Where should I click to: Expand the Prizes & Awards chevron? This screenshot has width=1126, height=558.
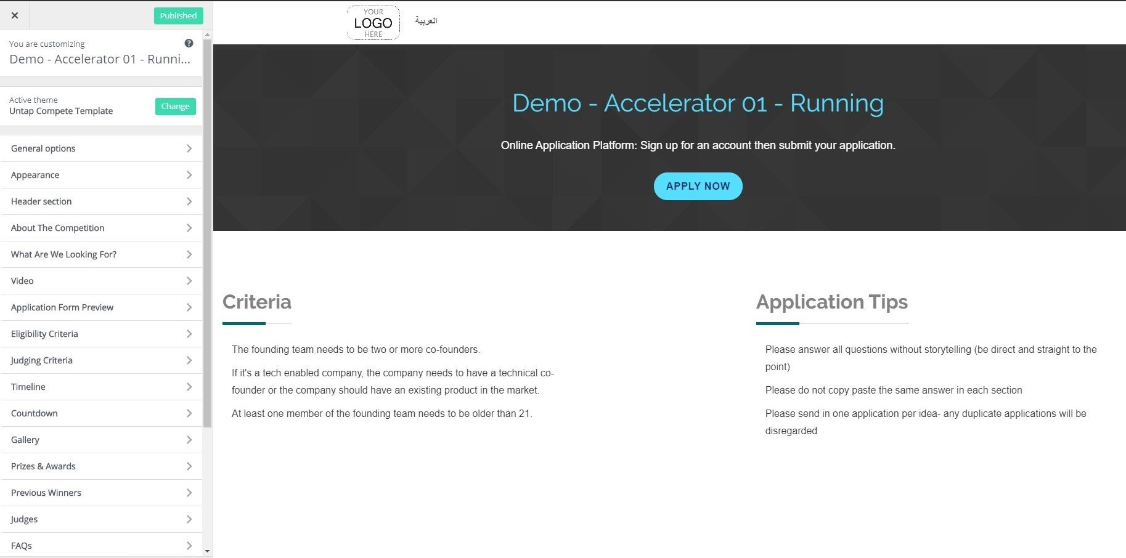189,466
